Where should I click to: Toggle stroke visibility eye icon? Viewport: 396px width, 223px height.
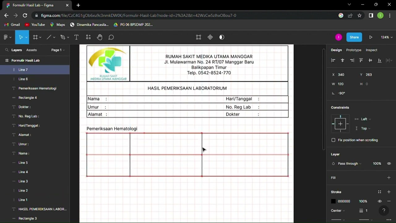click(380, 201)
